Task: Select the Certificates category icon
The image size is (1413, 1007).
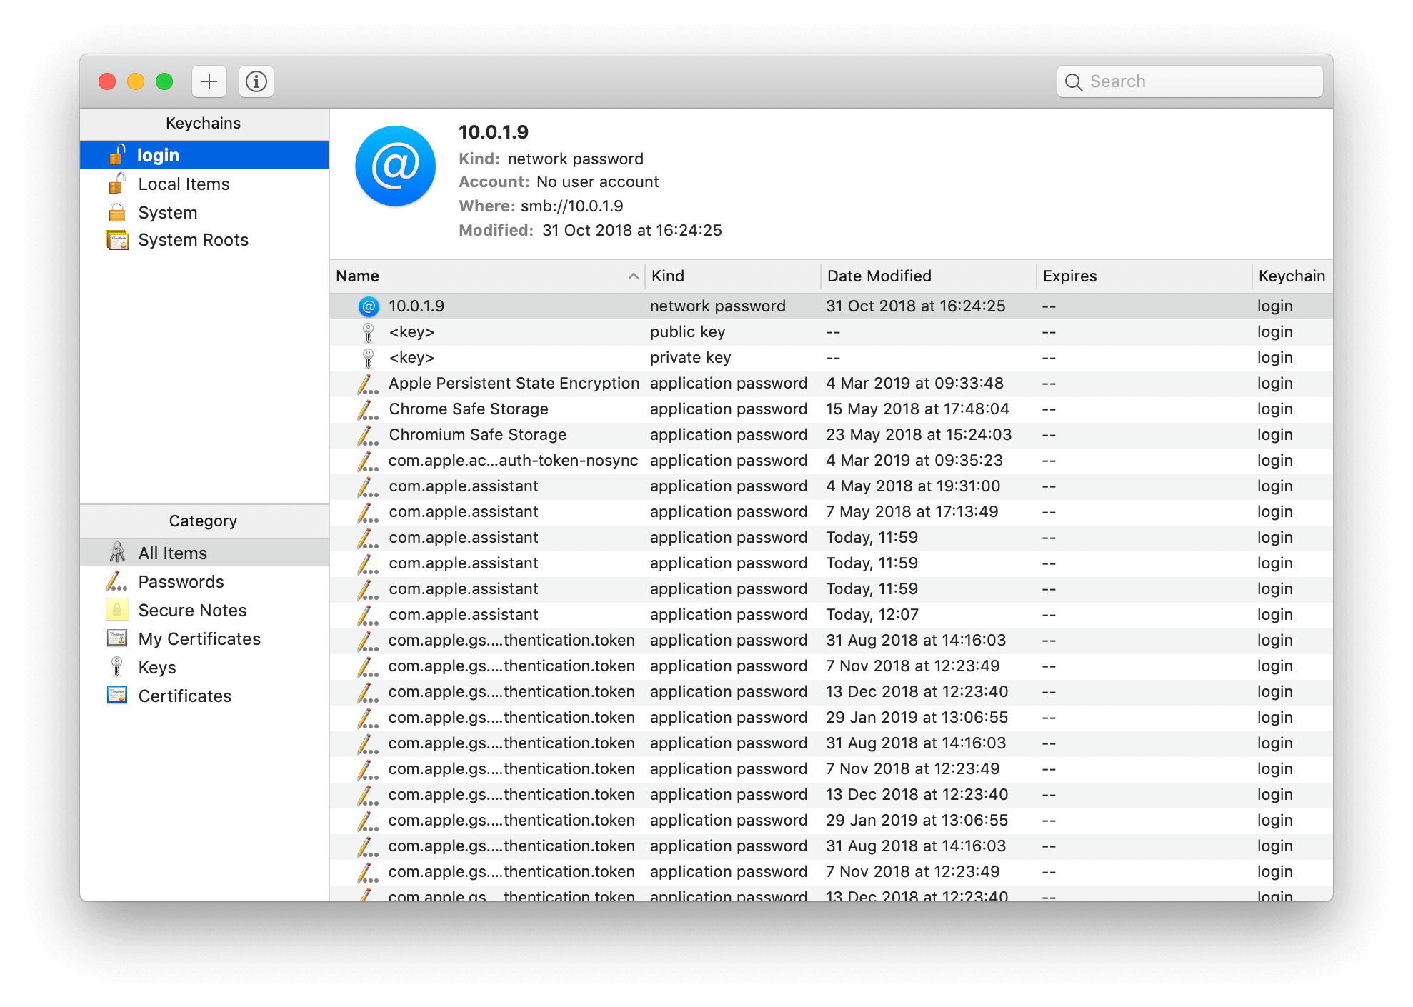Action: [118, 694]
